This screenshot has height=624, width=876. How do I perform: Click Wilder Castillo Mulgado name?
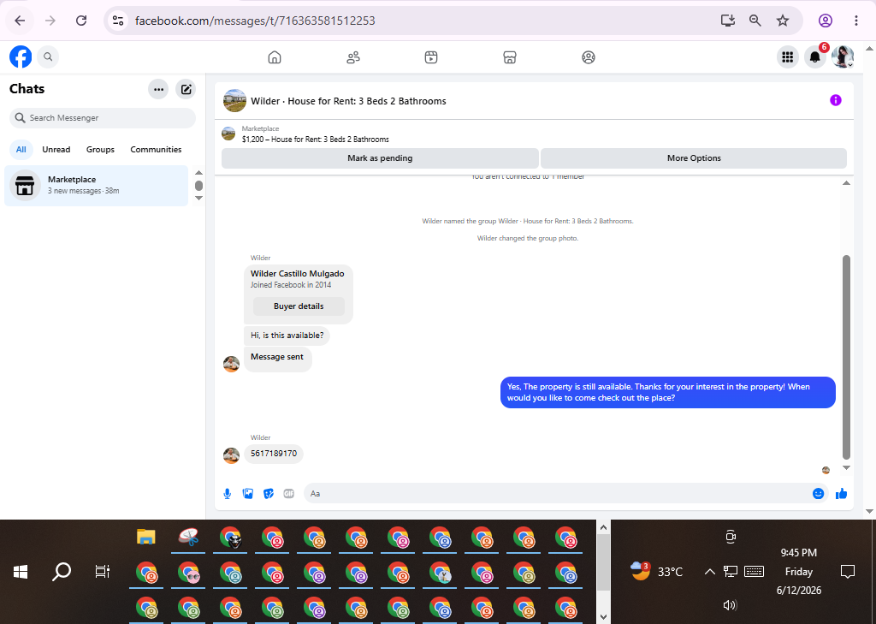tap(297, 273)
